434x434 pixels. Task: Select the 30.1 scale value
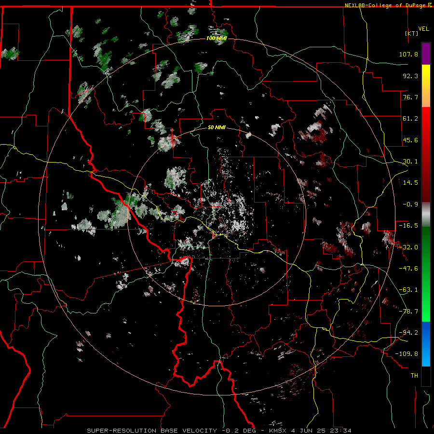point(410,162)
